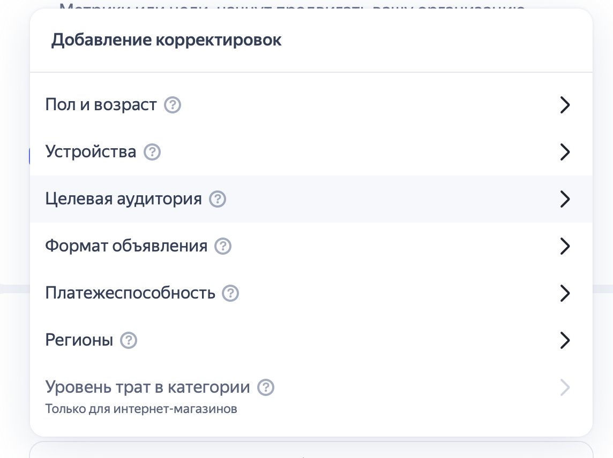
Task: Select Пол и возраст adjustment
Action: coord(101,105)
